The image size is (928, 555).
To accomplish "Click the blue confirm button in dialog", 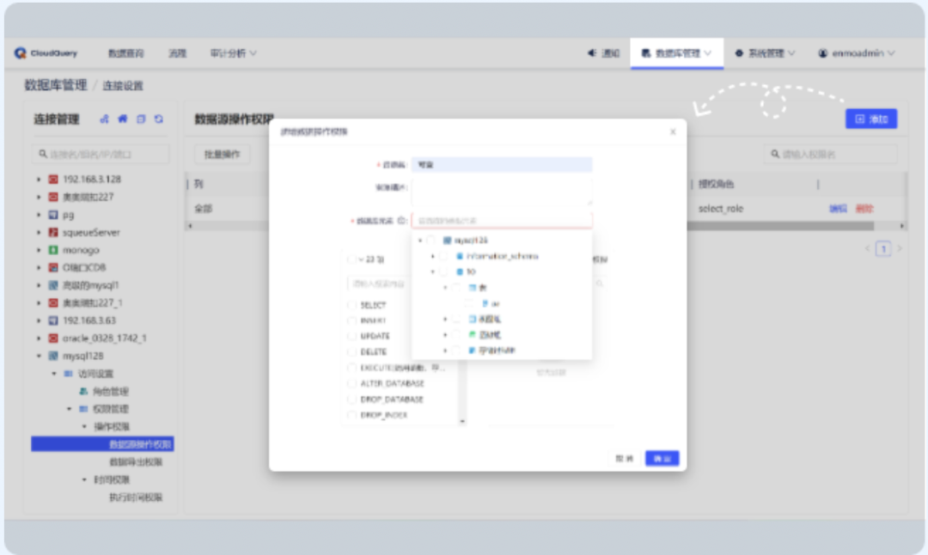I will 662,459.
